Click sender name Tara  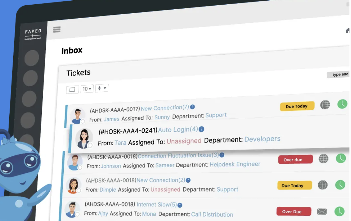pyautogui.click(x=120, y=143)
